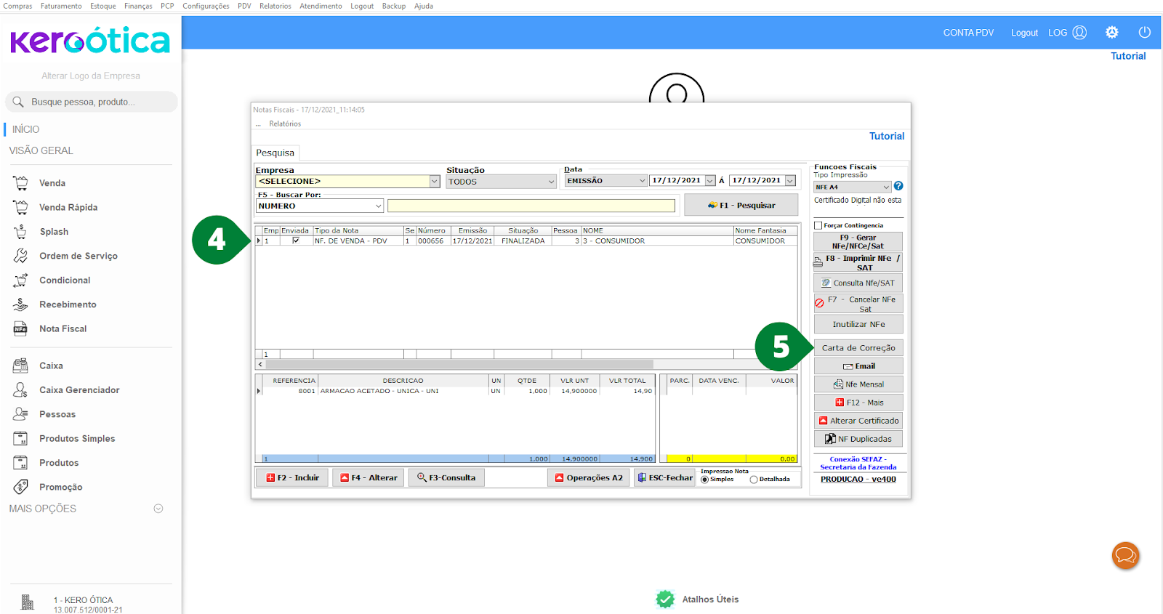This screenshot has width=1163, height=614.
Task: Click F4 - Alterar button
Action: [369, 477]
